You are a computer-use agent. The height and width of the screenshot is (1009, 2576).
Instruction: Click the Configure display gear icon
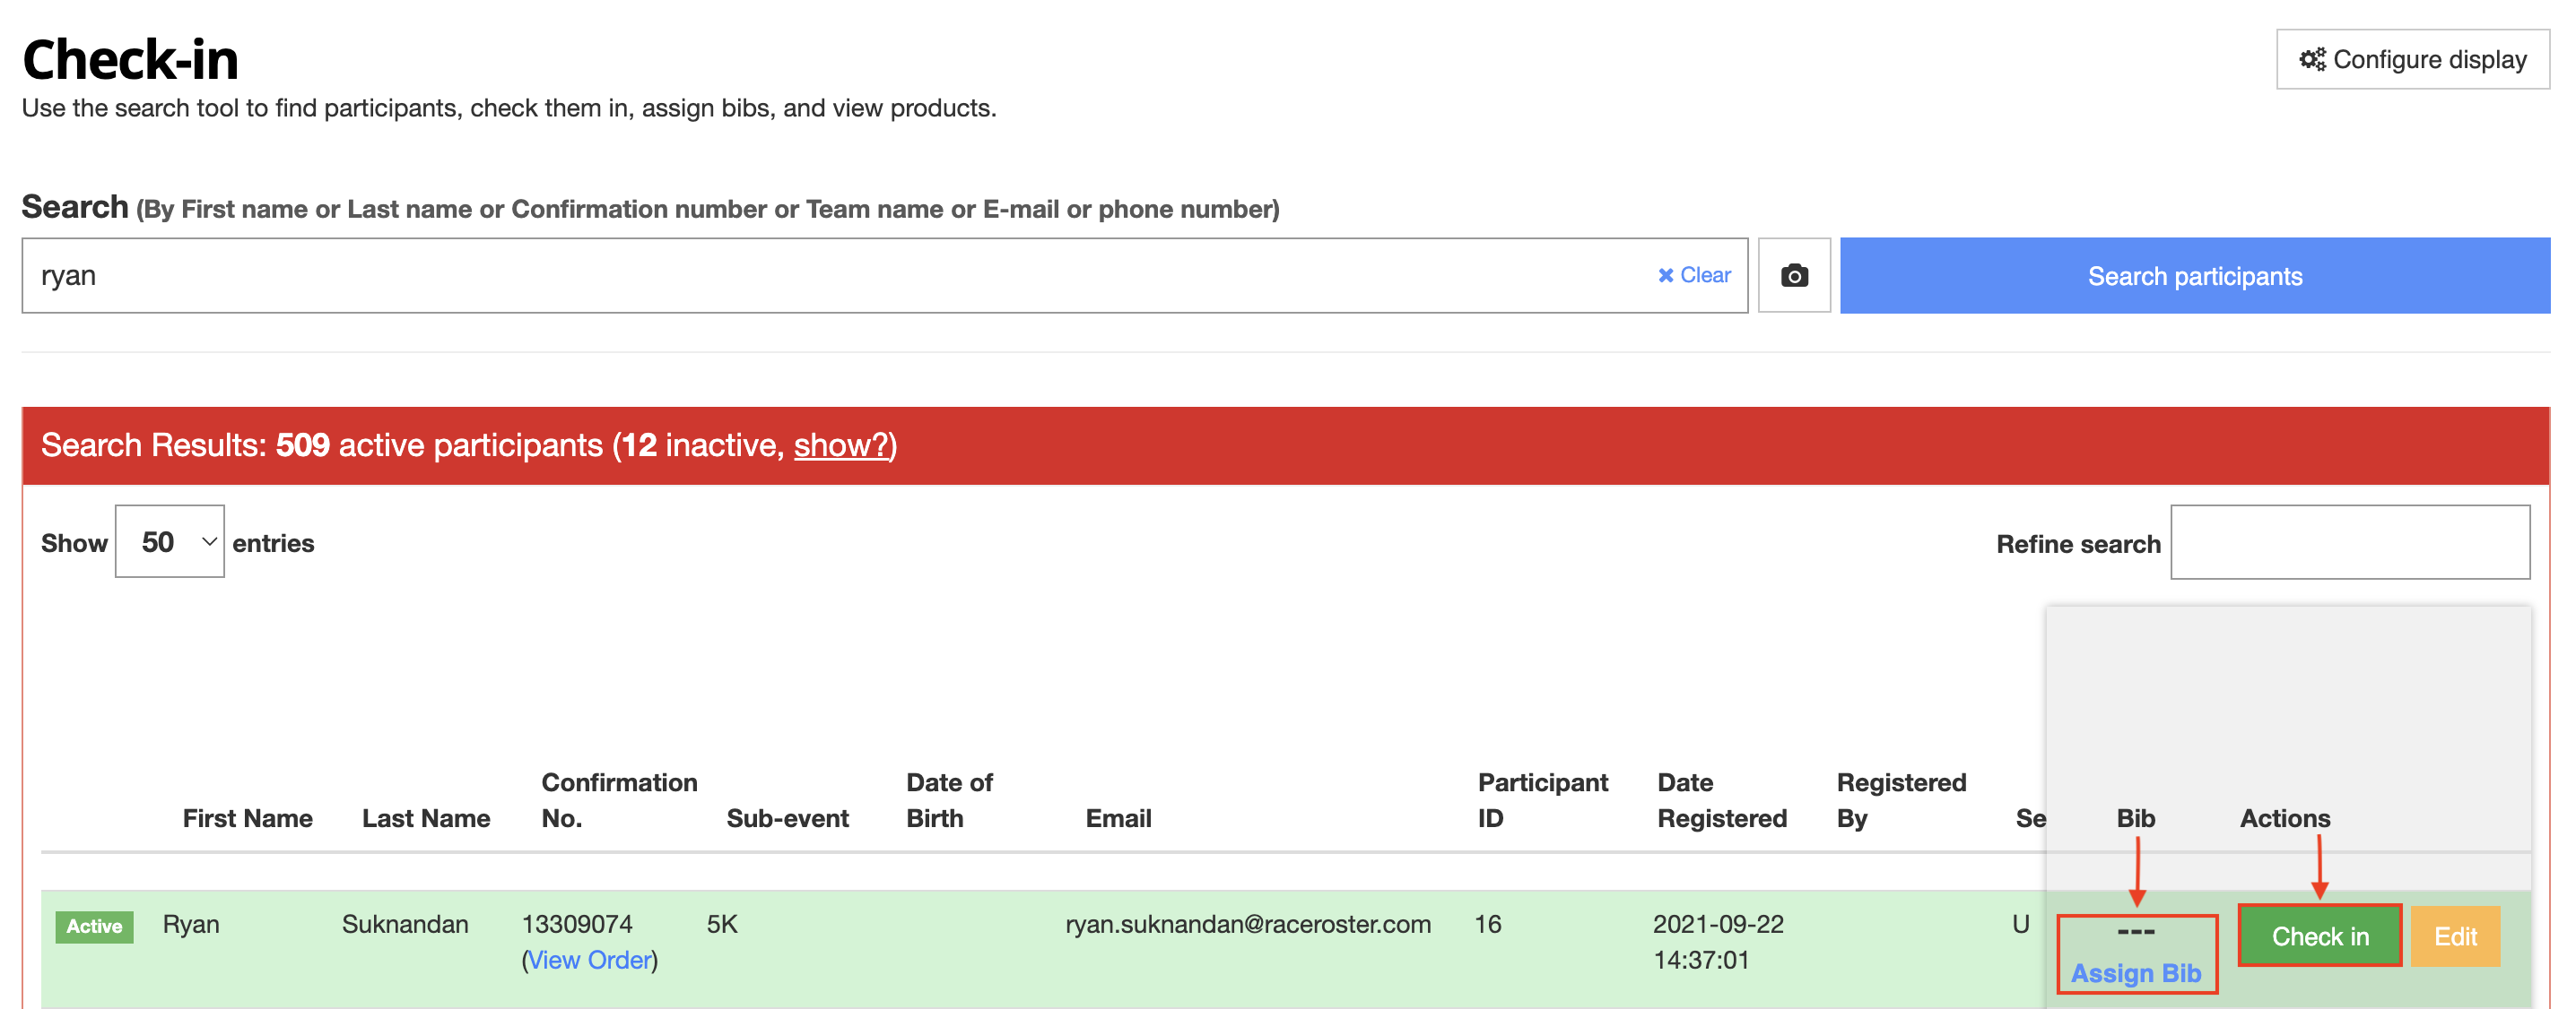pyautogui.click(x=2311, y=60)
